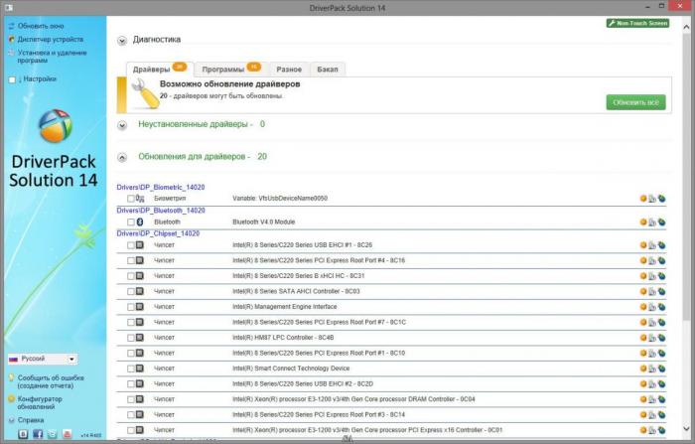Check the Bluetooth V4.0 Module driver box
695x444 pixels.
click(x=130, y=222)
